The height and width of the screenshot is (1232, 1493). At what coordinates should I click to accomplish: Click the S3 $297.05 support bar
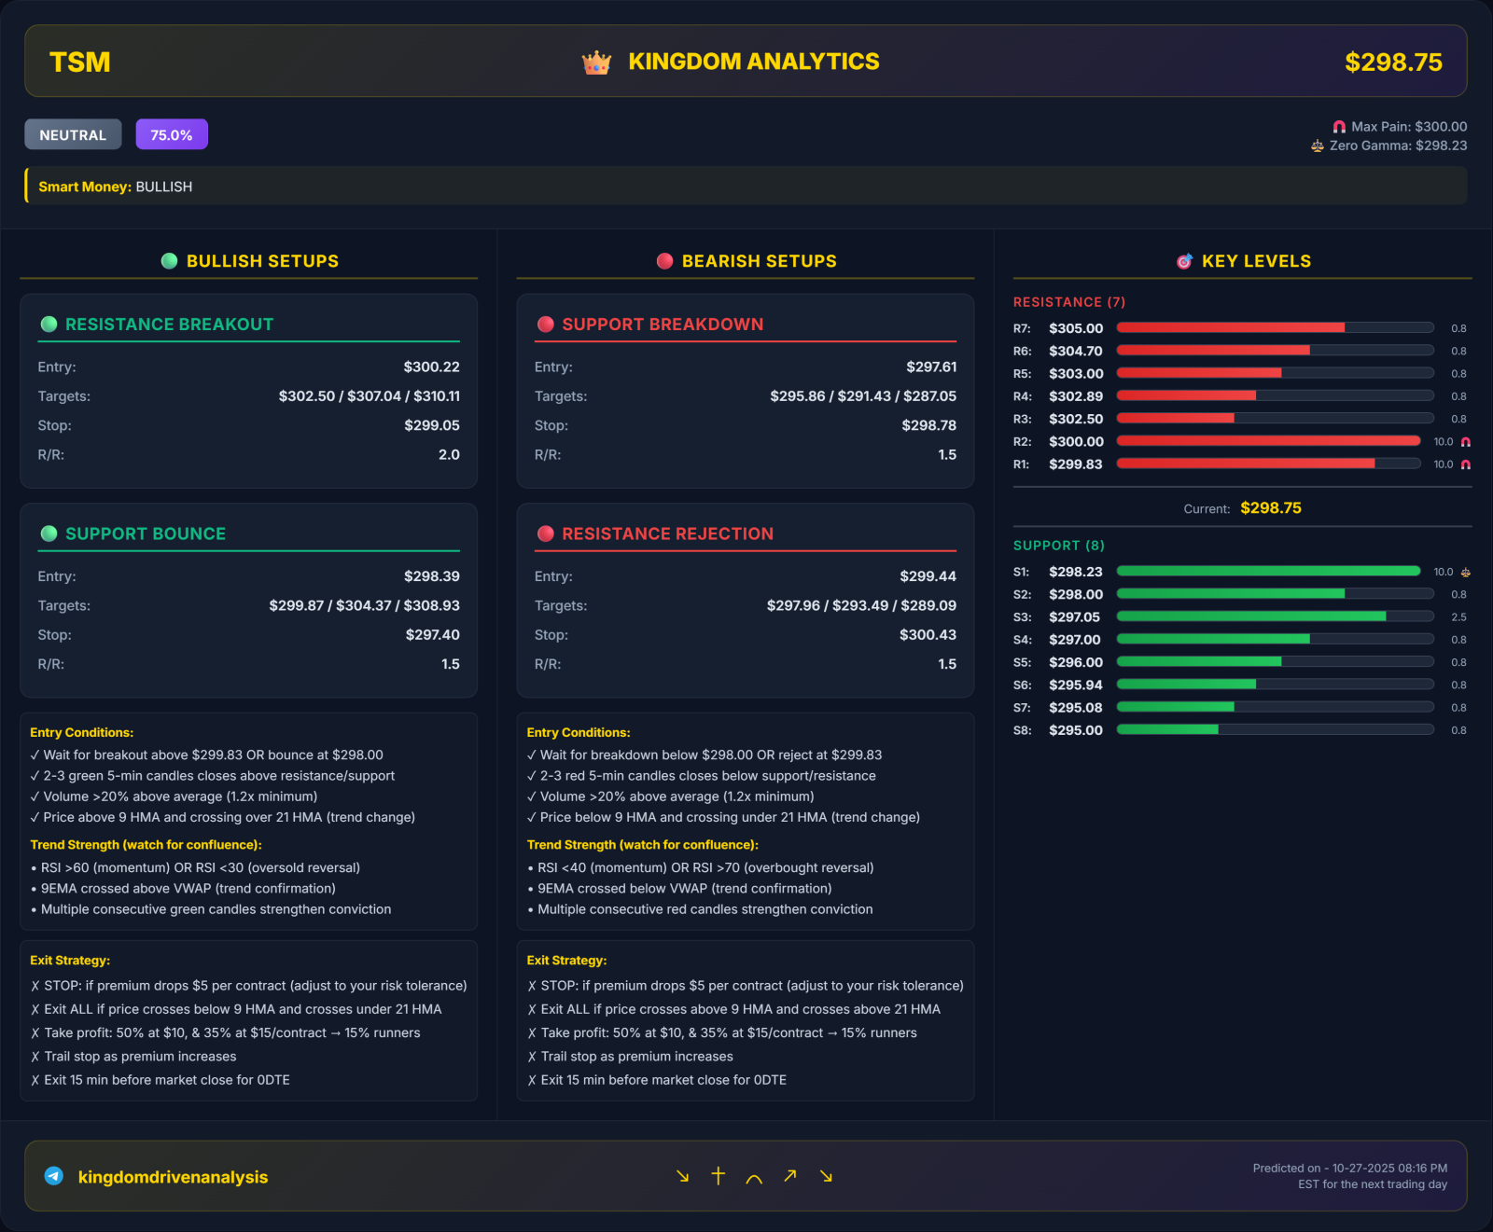pyautogui.click(x=1275, y=616)
